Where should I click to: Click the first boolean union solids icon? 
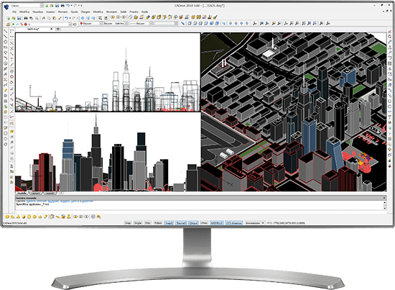(113, 17)
